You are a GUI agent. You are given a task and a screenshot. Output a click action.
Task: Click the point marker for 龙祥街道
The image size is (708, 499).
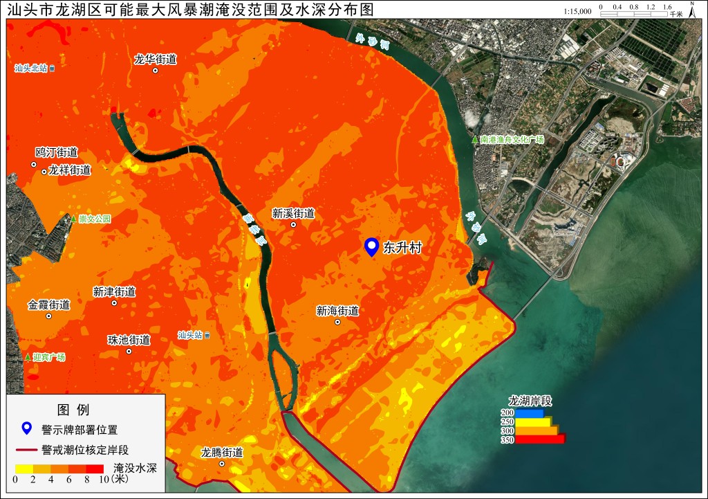pyautogui.click(x=44, y=172)
